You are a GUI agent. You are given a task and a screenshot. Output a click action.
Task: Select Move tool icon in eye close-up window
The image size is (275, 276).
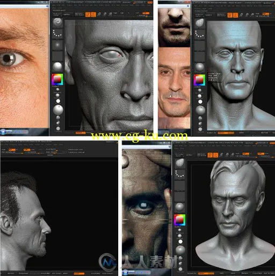pos(99,15)
